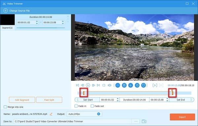Export the trimmed video
Image resolution: width=198 pixels, height=126 pixels.
(182, 117)
